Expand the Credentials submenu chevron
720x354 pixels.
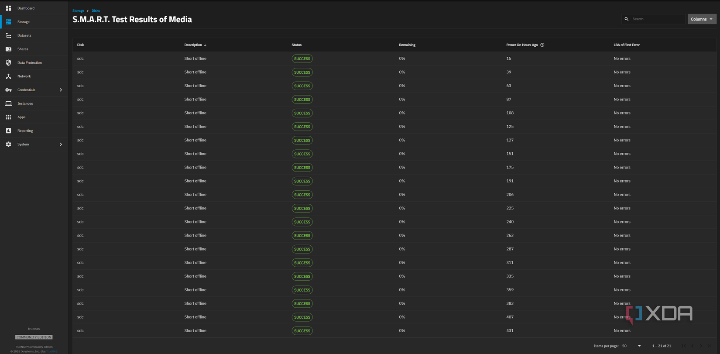pyautogui.click(x=61, y=90)
